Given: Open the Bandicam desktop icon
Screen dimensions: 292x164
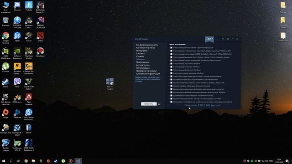Looking at the screenshot, I should click(x=40, y=52).
